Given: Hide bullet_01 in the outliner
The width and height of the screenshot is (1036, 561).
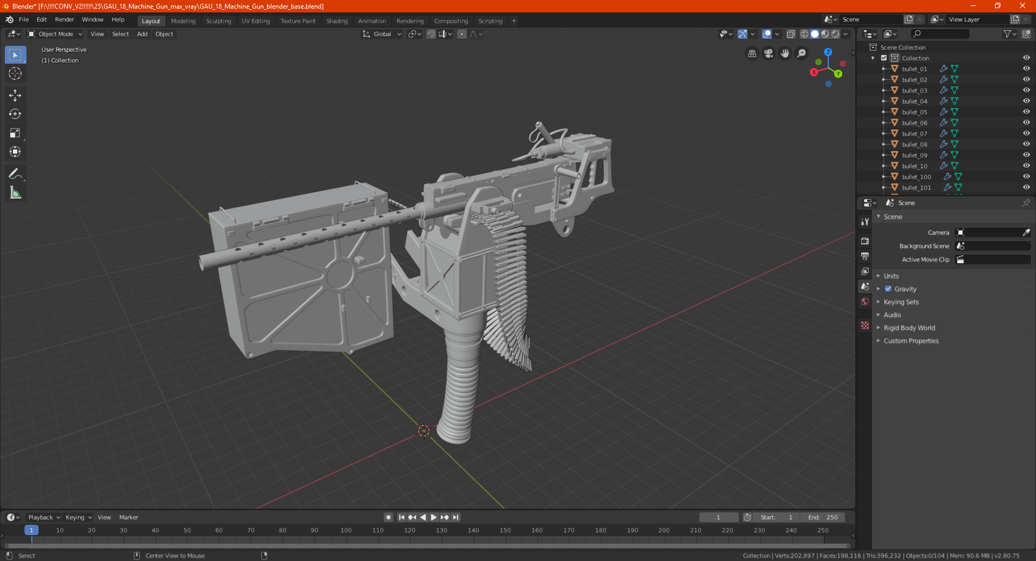Looking at the screenshot, I should 1026,69.
